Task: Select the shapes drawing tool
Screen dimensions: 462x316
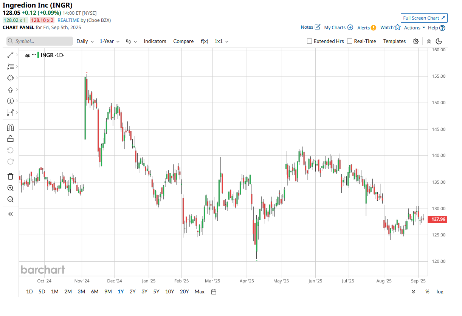Action: (x=10, y=78)
